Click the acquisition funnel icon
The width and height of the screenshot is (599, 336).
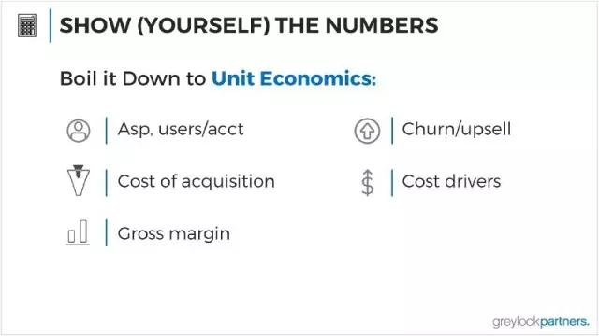pos(79,180)
